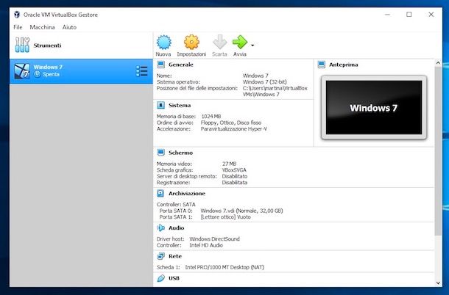Click the Windows 7 OS icon in list
The height and width of the screenshot is (295, 449).
(22, 71)
